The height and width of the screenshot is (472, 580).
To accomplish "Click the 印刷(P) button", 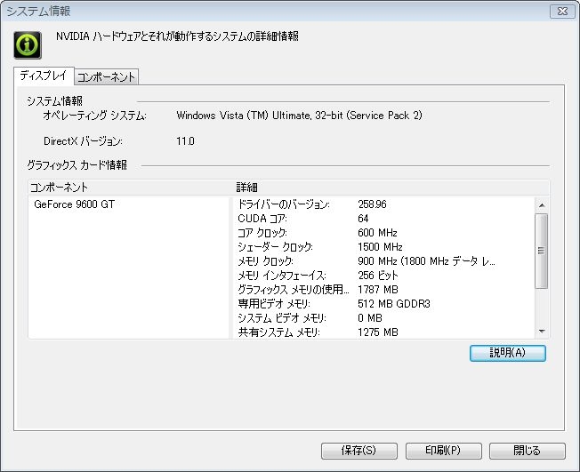I will [444, 451].
